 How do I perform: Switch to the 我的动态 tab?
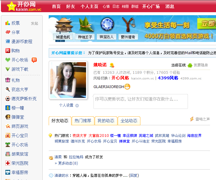tap(106, 121)
